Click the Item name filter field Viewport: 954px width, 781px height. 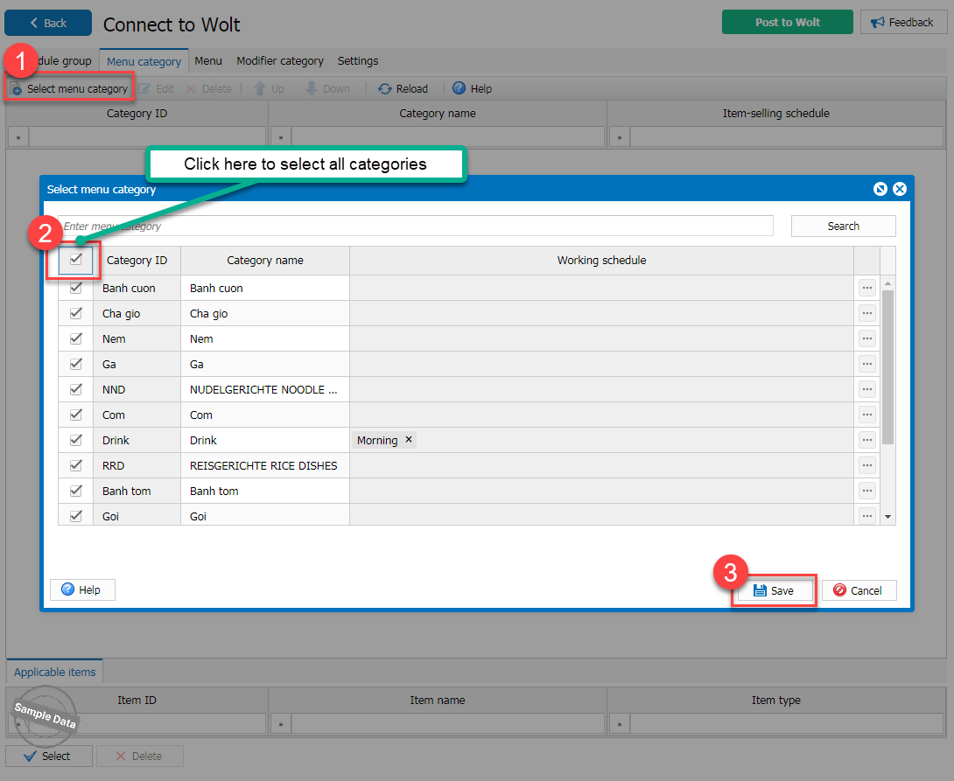point(448,724)
